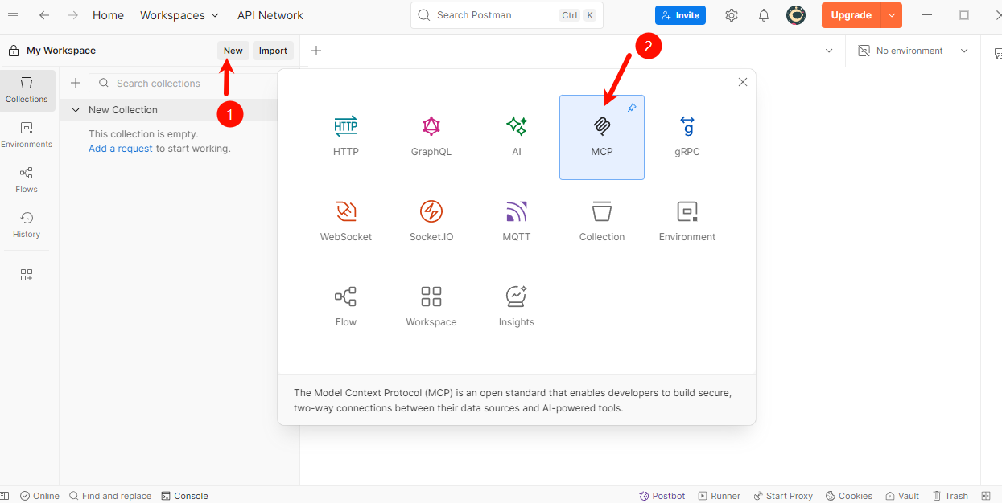Click the layout icon in the status bar
1002x503 pixels.
pos(986,496)
